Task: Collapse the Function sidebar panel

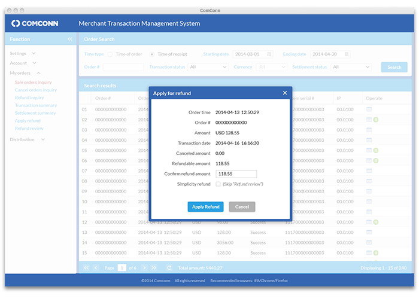Action: pyautogui.click(x=70, y=39)
